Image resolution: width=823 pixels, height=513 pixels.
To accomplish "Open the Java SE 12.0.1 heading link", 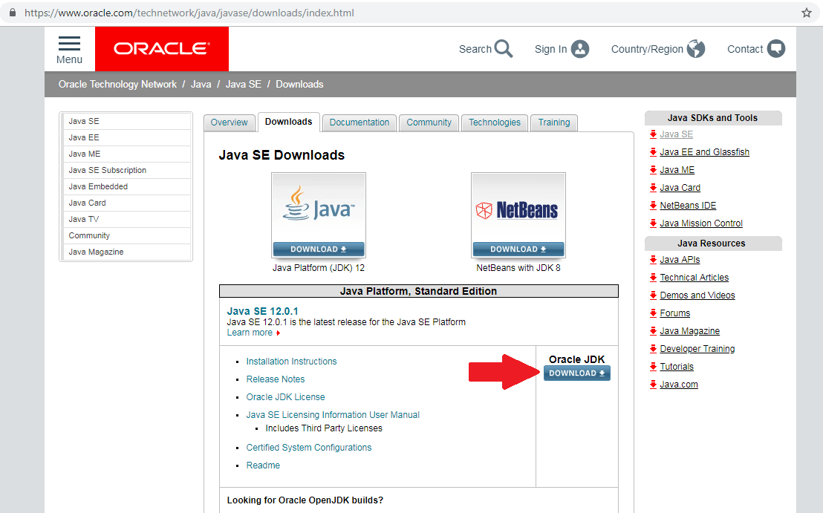I will (262, 311).
